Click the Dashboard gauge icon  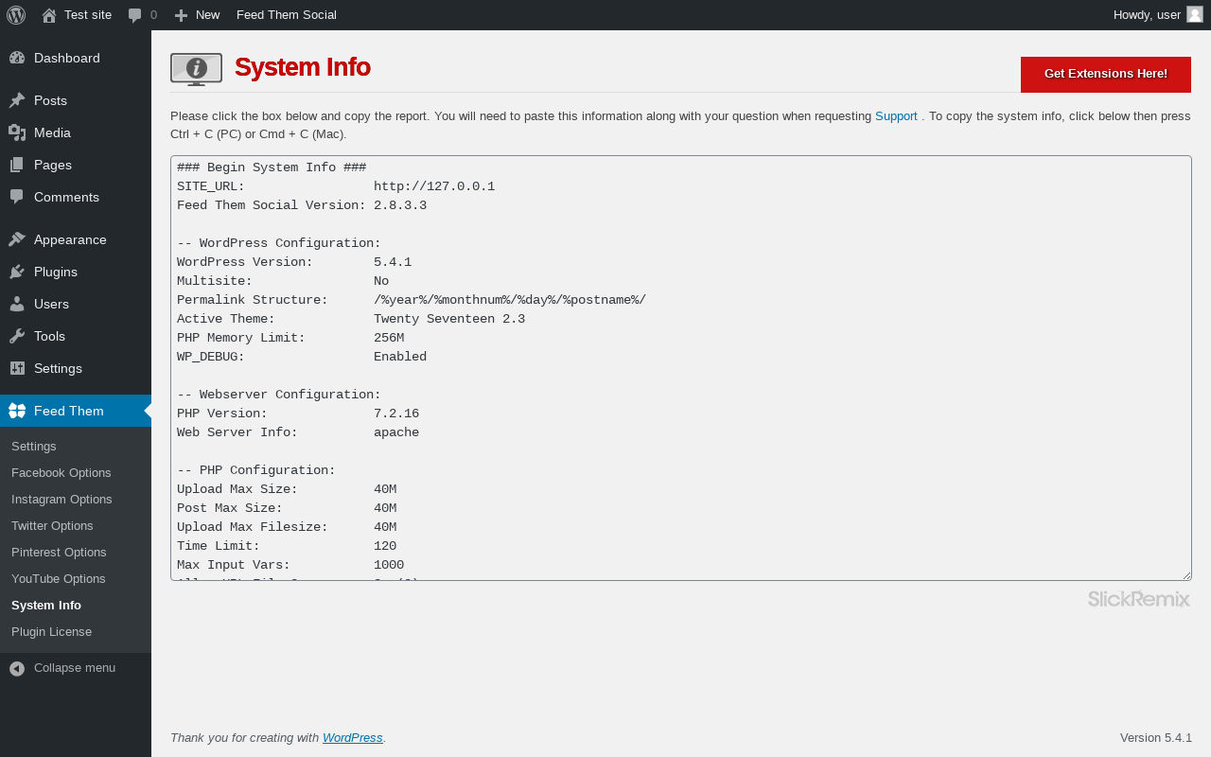(17, 58)
